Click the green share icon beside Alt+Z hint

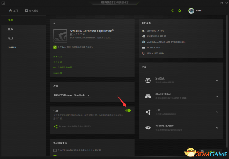tap(56, 126)
